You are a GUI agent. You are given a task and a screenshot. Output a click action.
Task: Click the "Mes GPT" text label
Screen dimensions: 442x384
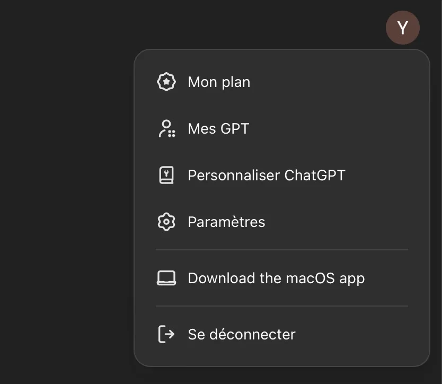point(218,129)
